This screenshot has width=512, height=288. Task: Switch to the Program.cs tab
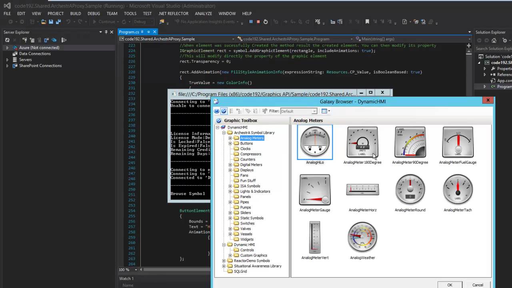(x=129, y=32)
